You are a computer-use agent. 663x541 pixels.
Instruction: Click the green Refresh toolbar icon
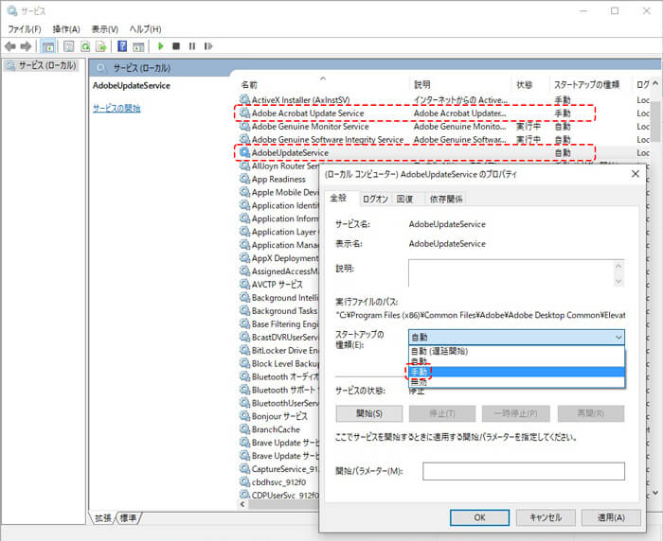pyautogui.click(x=85, y=46)
